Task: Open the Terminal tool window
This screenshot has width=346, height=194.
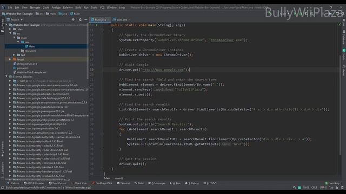Action: tap(123, 183)
